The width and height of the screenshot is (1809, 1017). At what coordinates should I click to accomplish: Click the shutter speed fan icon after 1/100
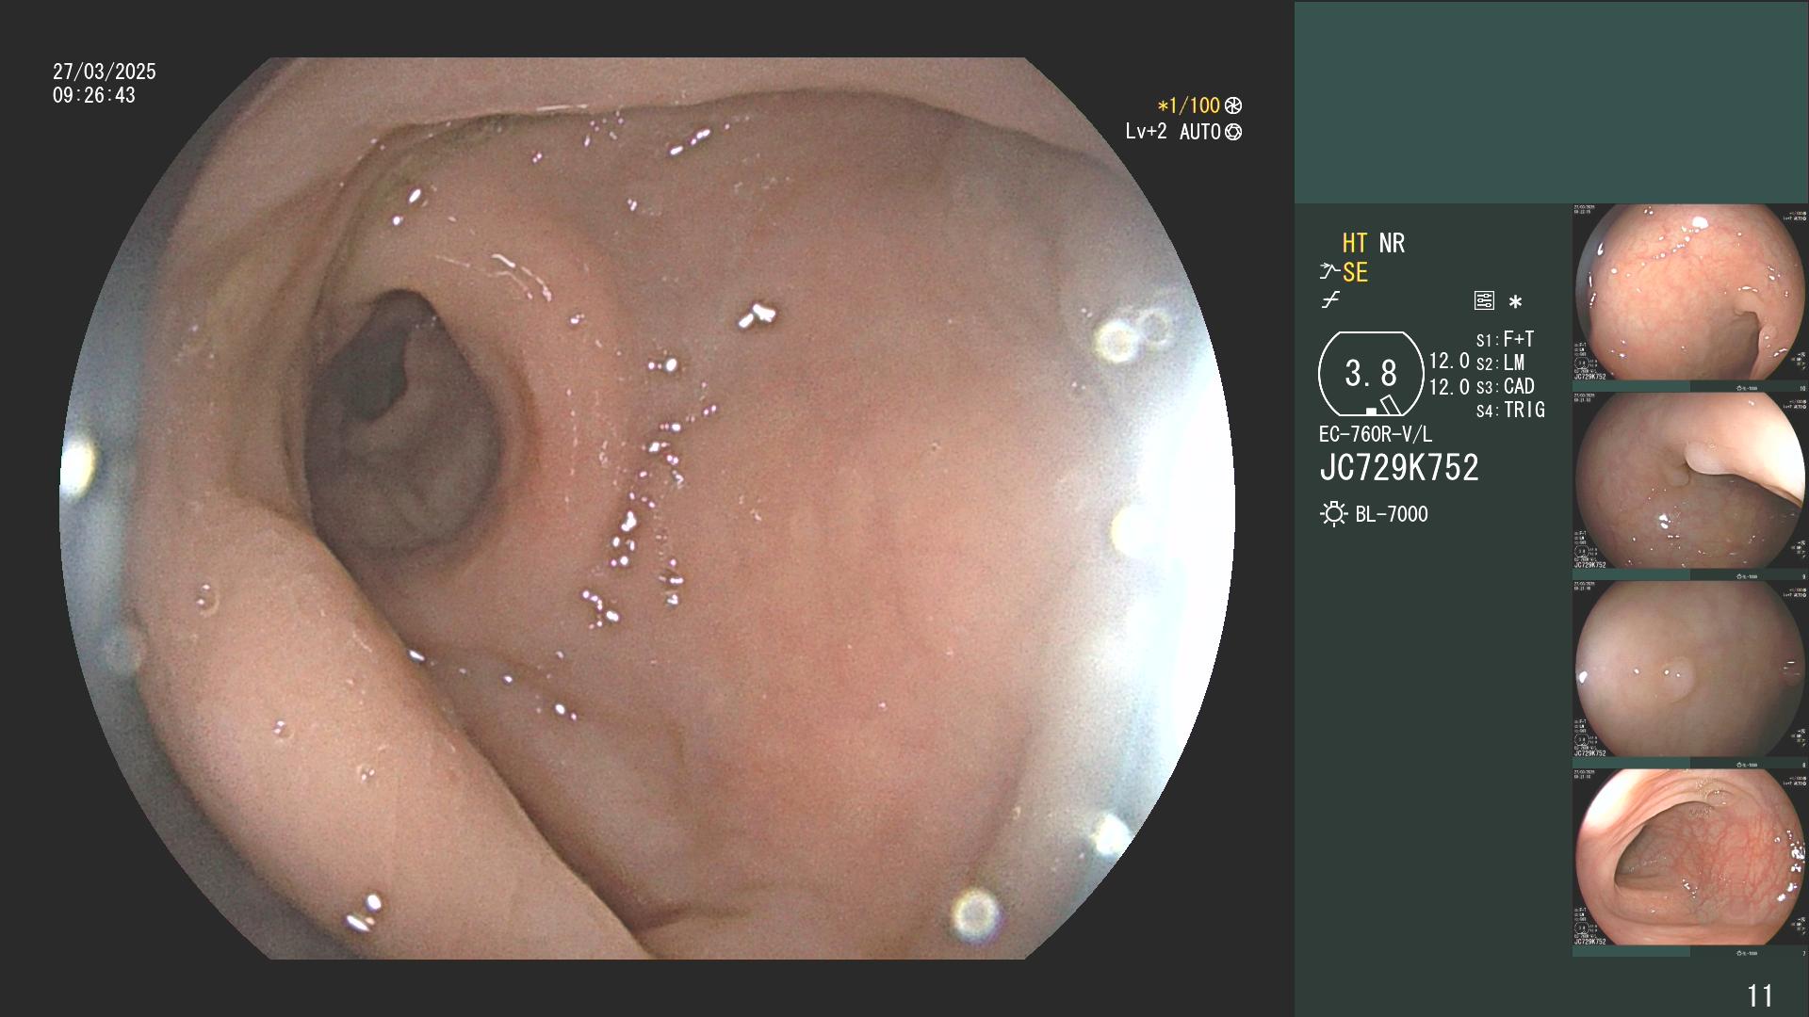(x=1233, y=105)
